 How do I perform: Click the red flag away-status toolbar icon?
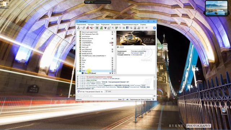click(91, 28)
